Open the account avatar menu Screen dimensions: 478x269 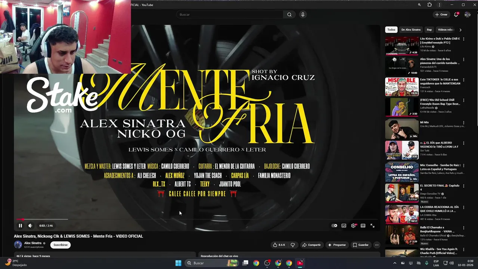tap(468, 15)
